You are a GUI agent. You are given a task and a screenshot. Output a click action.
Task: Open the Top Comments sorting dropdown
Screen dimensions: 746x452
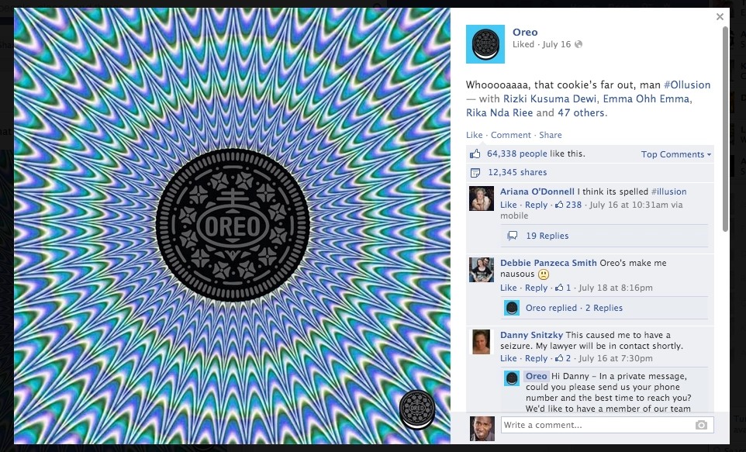coord(675,154)
